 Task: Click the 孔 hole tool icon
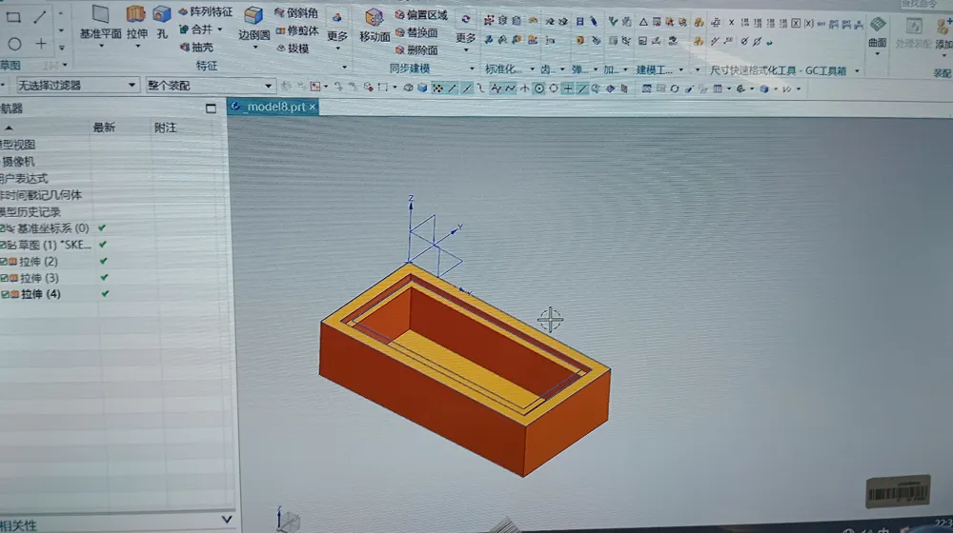(x=162, y=14)
